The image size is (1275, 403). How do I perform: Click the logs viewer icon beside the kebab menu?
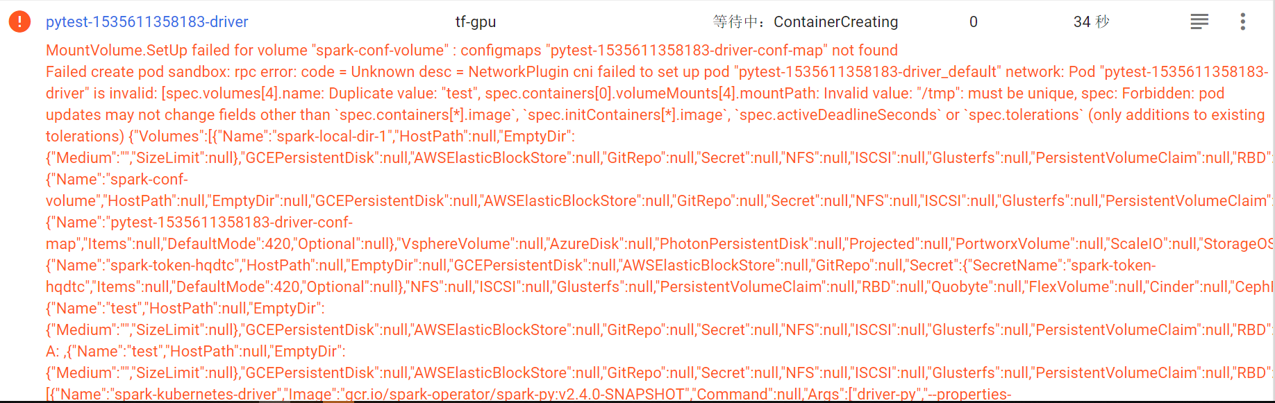pos(1199,21)
